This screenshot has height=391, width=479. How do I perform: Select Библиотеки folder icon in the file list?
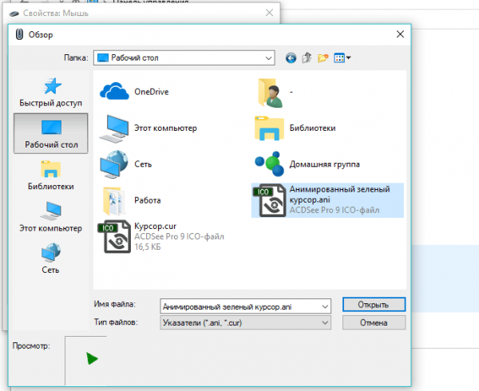(269, 128)
